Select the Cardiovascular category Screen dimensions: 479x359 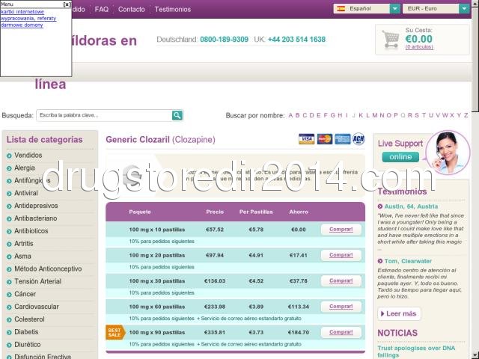[37, 307]
